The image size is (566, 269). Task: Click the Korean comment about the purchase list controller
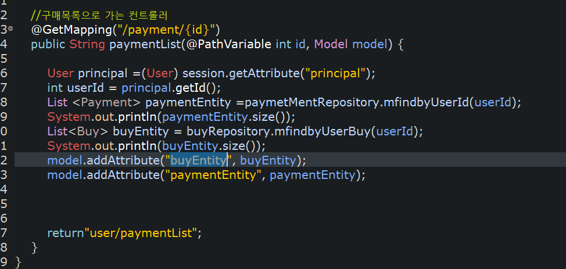(99, 16)
